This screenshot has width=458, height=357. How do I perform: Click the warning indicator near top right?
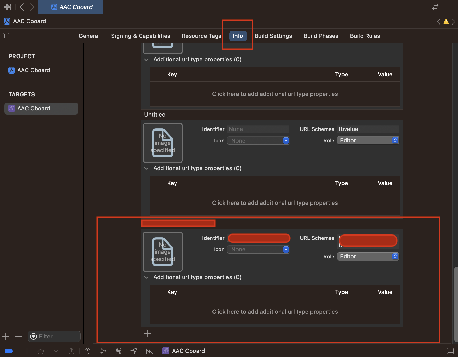tap(446, 21)
